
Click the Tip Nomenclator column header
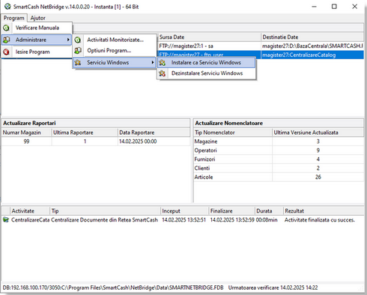coord(233,133)
